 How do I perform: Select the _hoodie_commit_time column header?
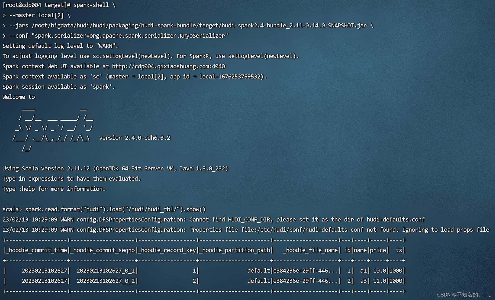coord(36,250)
